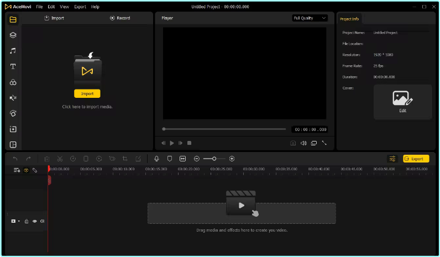Click the timeline drop zone clapperboard
Screen dimensions: 440x257
point(242,204)
